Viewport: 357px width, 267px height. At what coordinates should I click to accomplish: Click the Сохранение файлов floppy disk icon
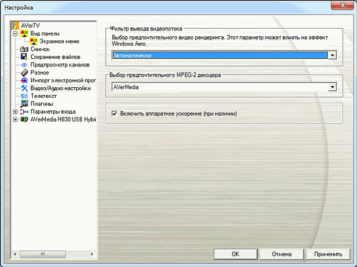coord(24,57)
